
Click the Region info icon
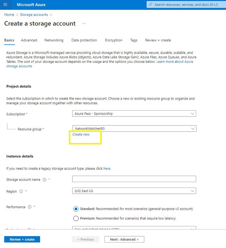click(21, 191)
